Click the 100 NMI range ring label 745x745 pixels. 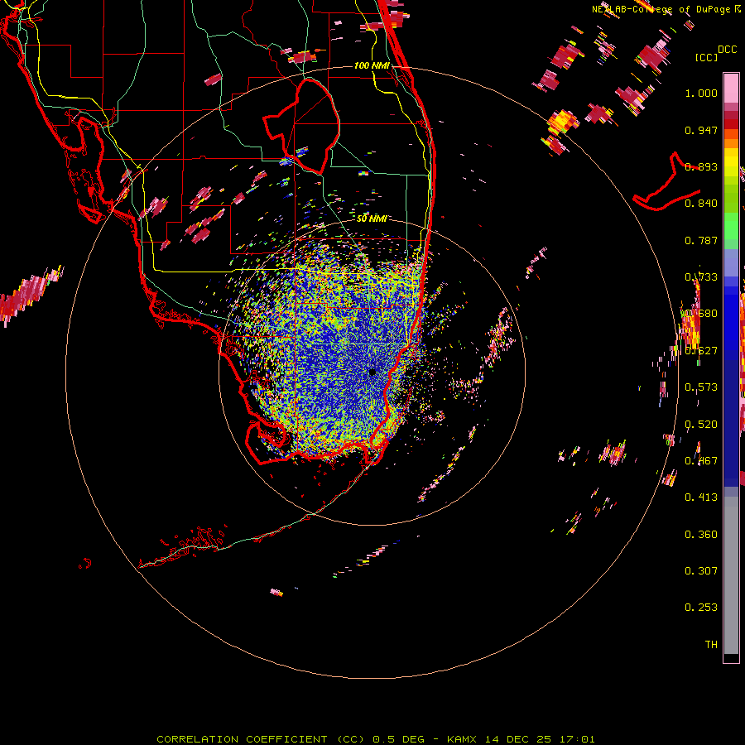click(x=372, y=65)
